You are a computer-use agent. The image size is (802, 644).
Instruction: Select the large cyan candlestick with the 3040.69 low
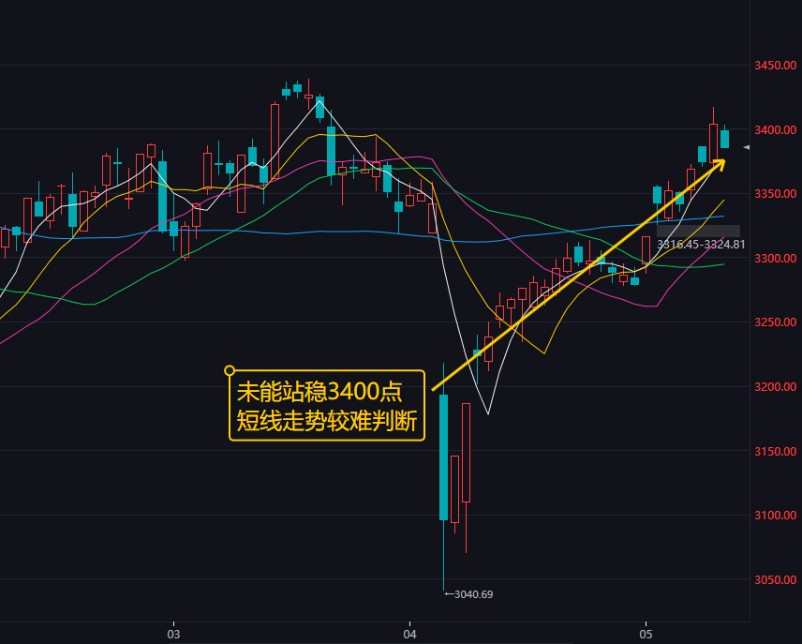click(x=443, y=476)
